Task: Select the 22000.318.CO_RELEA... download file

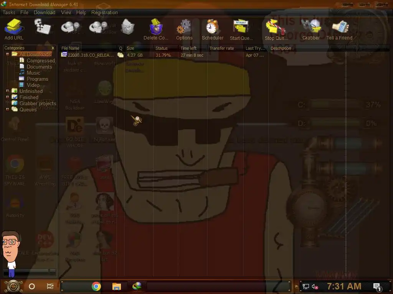Action: 91,55
